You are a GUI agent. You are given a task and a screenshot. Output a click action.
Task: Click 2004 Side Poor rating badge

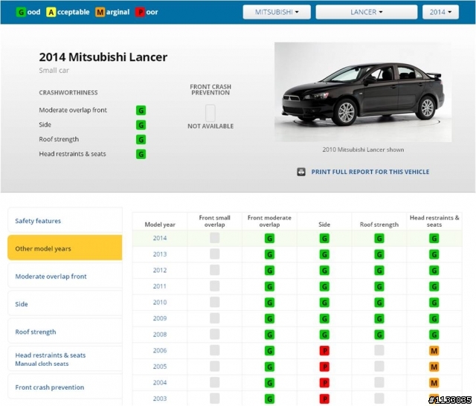coord(324,383)
